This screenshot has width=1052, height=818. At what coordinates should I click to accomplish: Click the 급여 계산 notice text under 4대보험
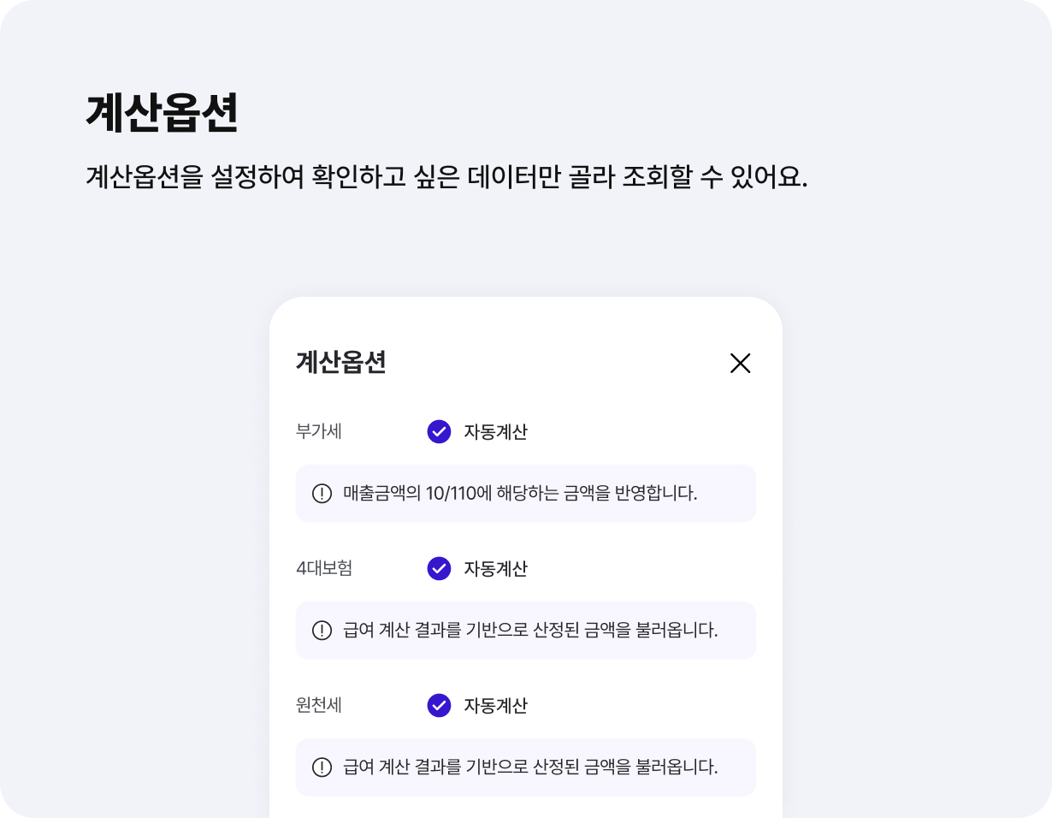click(529, 631)
